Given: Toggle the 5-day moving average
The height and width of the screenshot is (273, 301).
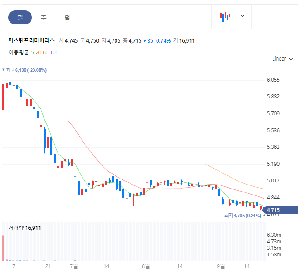Looking at the screenshot, I should (x=32, y=53).
